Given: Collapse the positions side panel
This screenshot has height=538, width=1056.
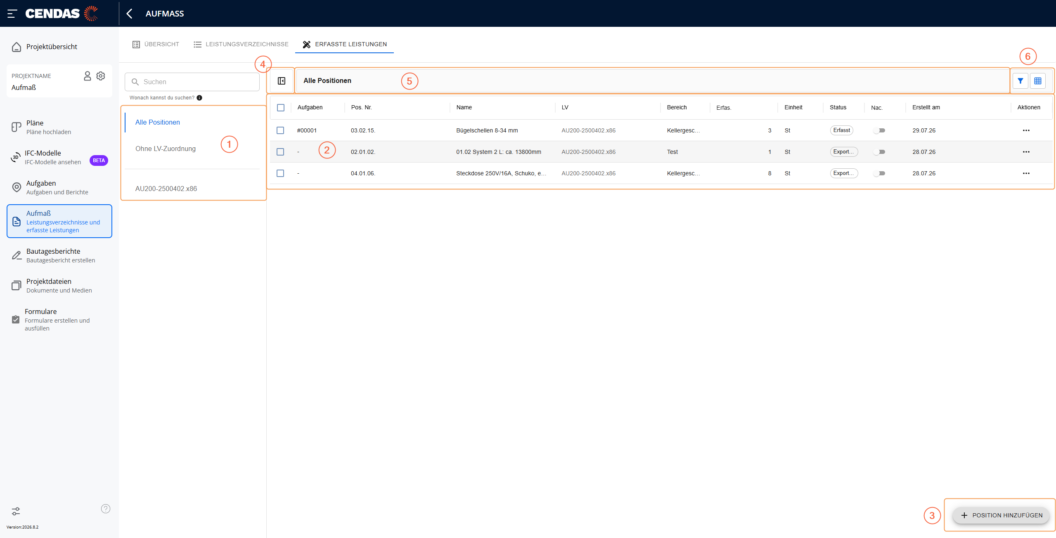Looking at the screenshot, I should (x=282, y=81).
